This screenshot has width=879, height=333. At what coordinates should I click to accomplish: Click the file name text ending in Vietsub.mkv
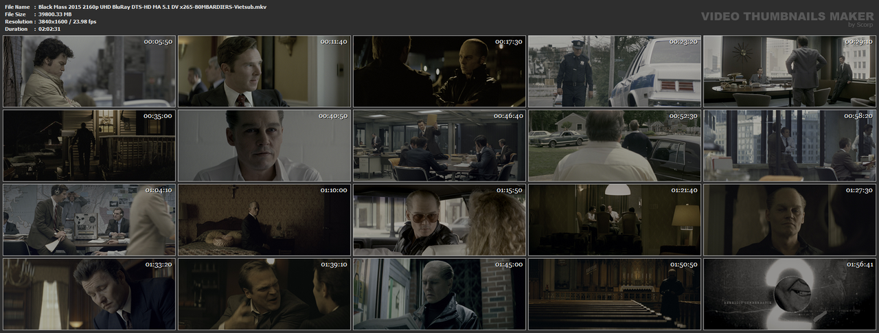tap(152, 7)
